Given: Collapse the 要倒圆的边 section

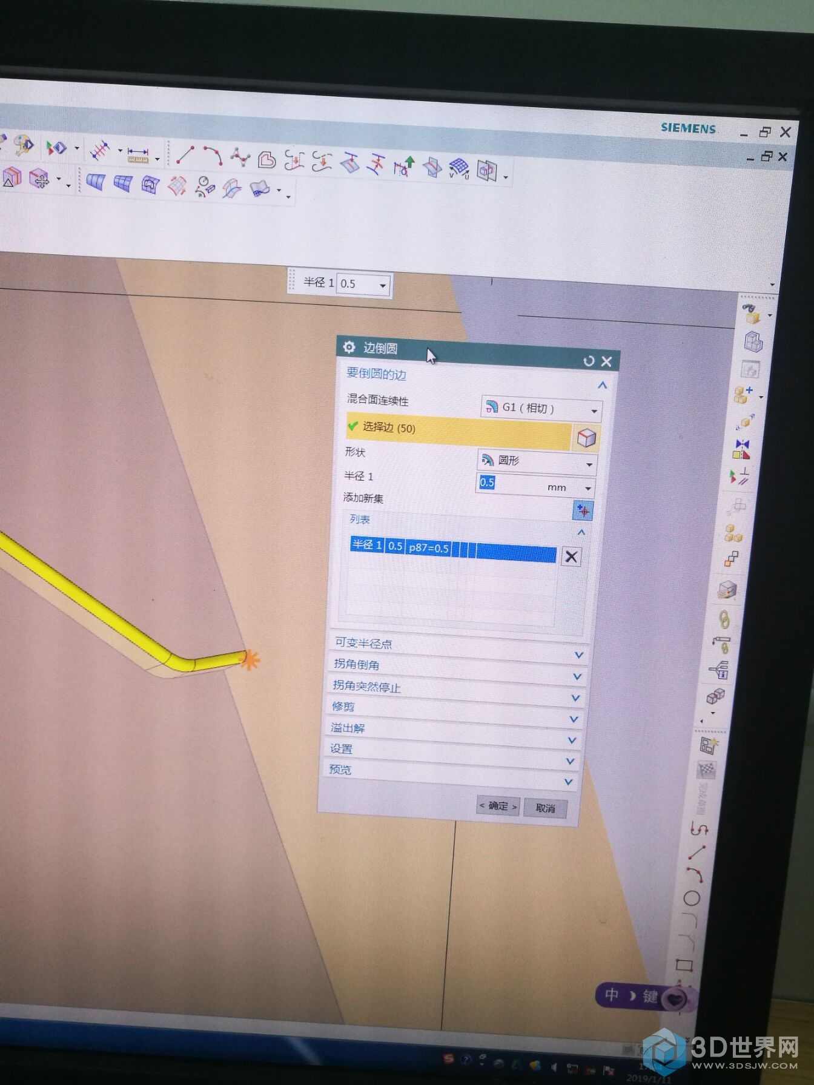Looking at the screenshot, I should tap(602, 384).
